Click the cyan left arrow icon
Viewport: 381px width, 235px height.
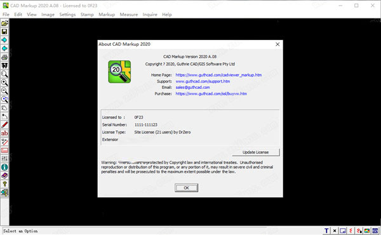tap(4, 49)
